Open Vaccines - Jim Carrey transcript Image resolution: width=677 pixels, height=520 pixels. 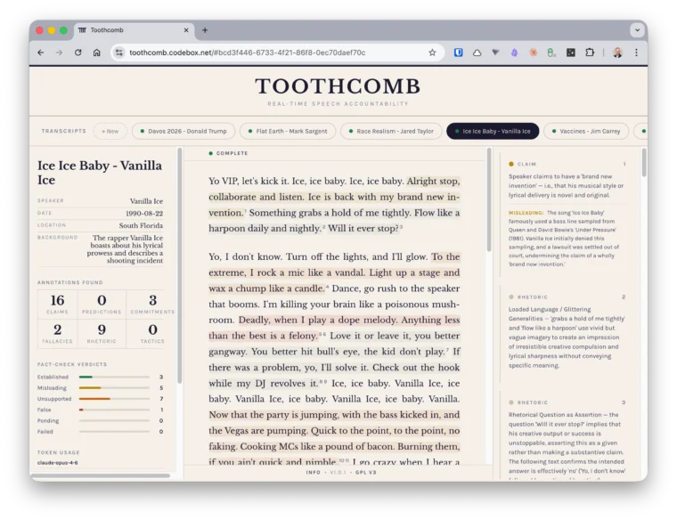[586, 131]
